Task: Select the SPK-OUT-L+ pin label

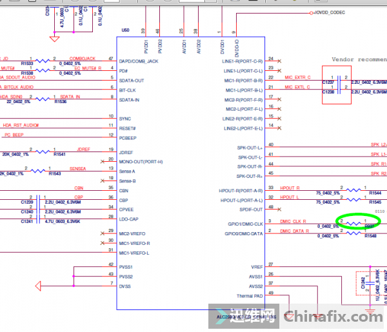Action: pyautogui.click(x=250, y=148)
